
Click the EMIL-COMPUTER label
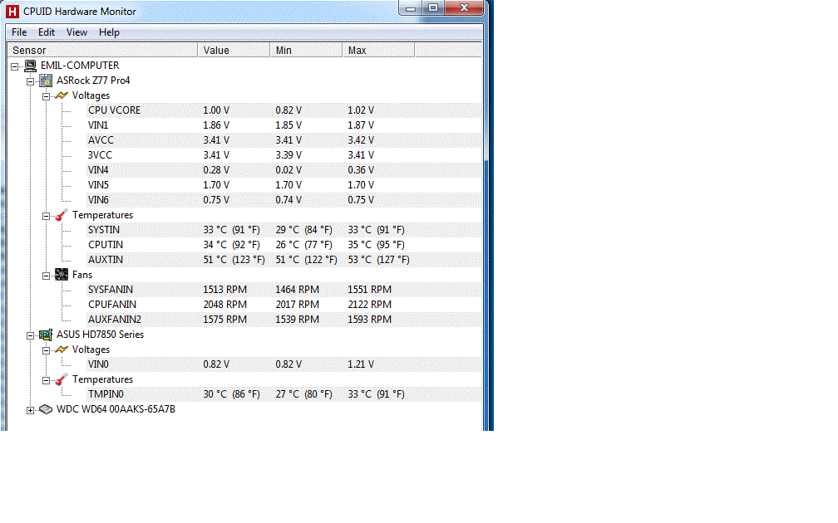[x=80, y=66]
